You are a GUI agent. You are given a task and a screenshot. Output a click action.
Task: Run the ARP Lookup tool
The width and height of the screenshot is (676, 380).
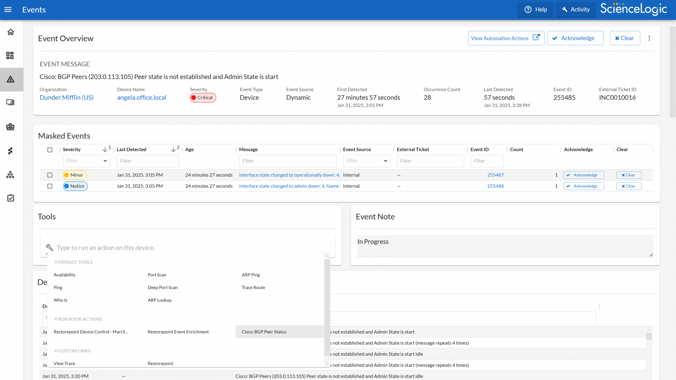click(160, 300)
